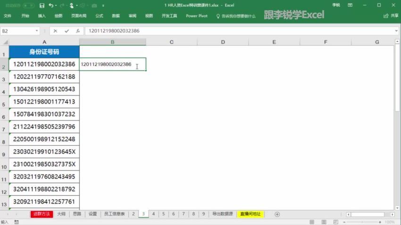This screenshot has height=225, width=401.
Task: Click the Enter checkmark icon in formula bar
Action: [67, 31]
